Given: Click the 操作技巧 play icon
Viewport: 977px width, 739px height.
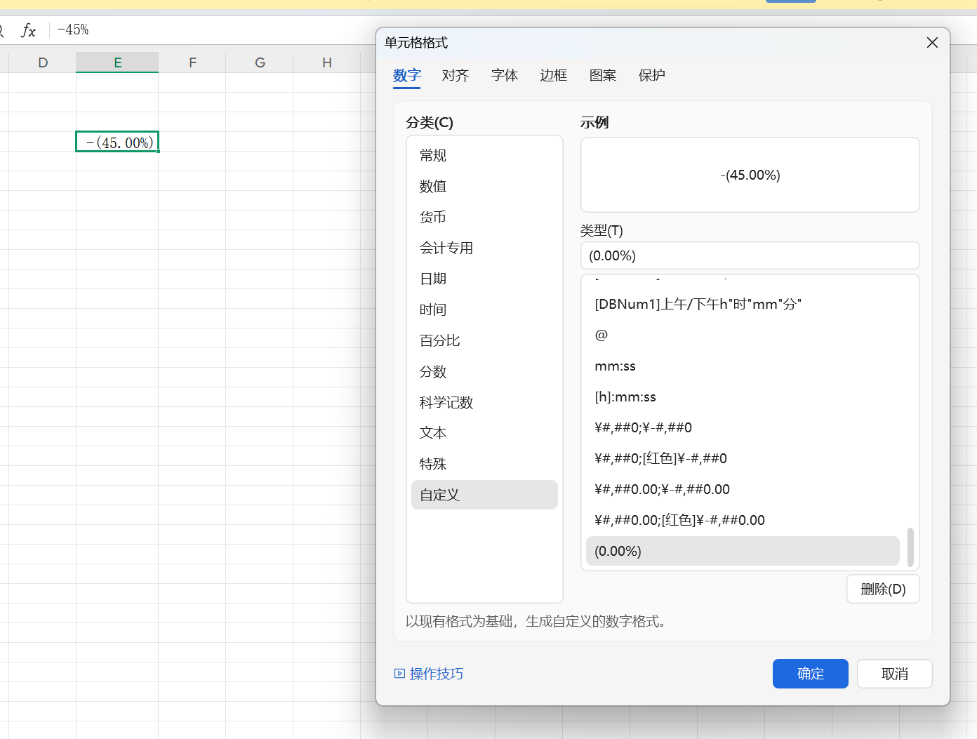Looking at the screenshot, I should (x=399, y=674).
